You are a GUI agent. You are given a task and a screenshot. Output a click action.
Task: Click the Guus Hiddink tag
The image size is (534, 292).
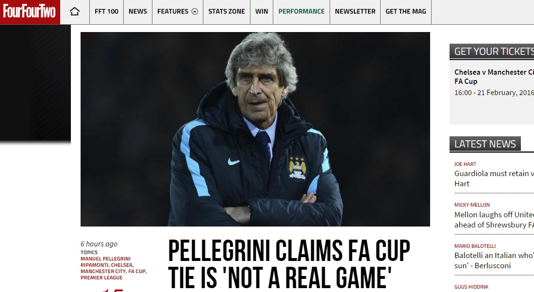click(x=471, y=287)
